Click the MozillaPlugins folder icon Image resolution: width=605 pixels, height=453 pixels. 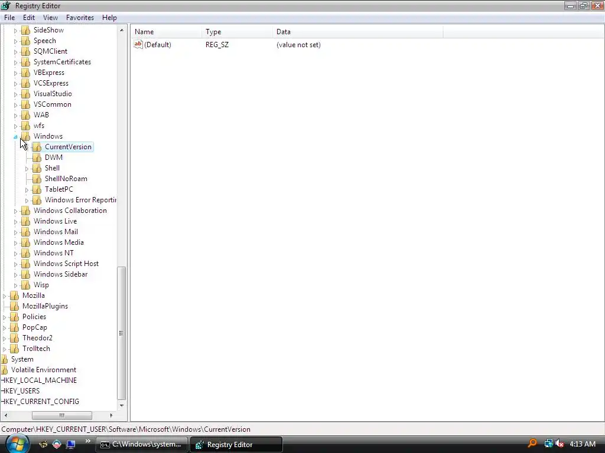(x=14, y=306)
